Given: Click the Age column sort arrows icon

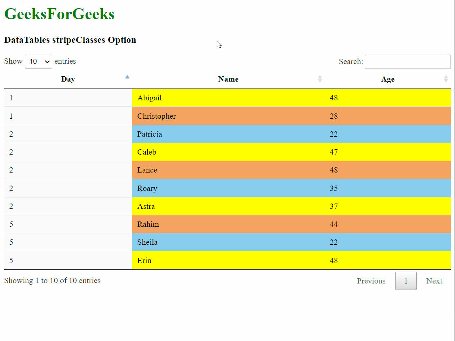Looking at the screenshot, I should (x=446, y=79).
